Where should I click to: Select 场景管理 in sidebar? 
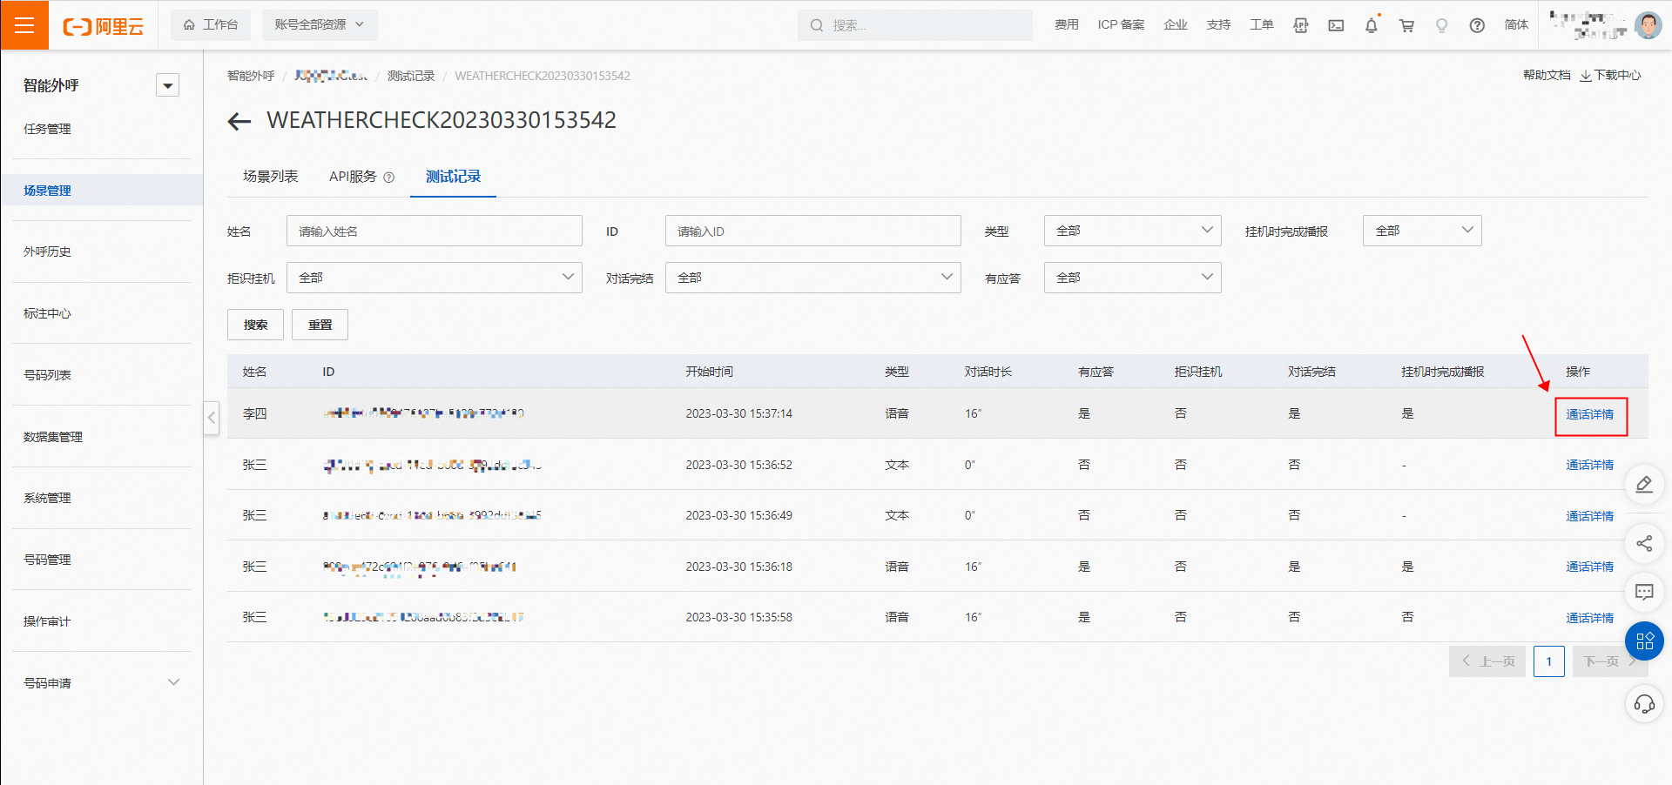click(x=102, y=190)
